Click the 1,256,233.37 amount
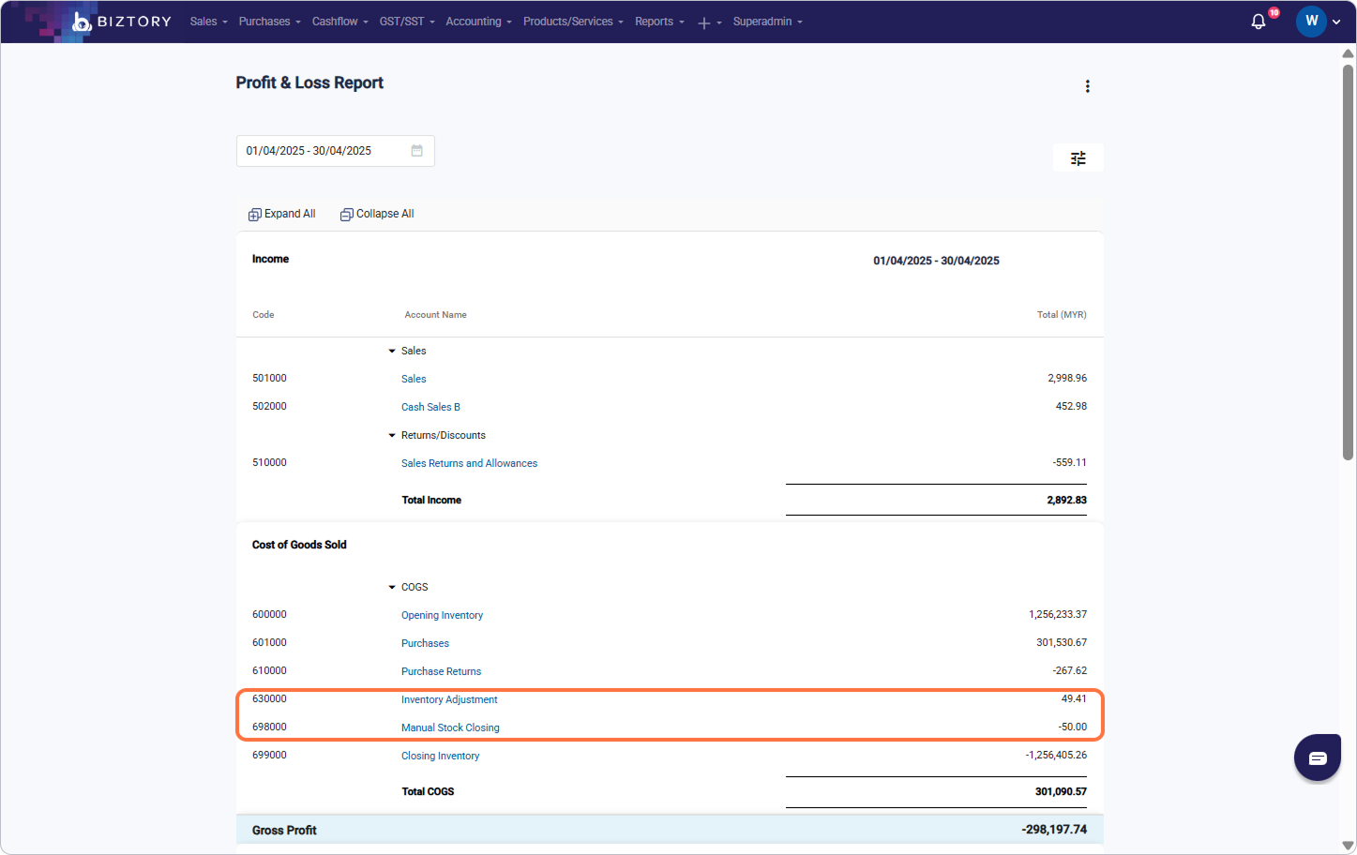1357x855 pixels. point(1058,614)
